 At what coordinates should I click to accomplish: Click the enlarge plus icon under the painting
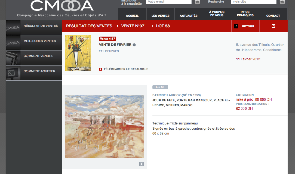141,164
